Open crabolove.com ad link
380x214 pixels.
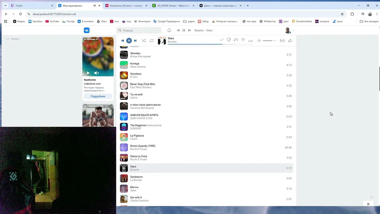pyautogui.click(x=92, y=84)
